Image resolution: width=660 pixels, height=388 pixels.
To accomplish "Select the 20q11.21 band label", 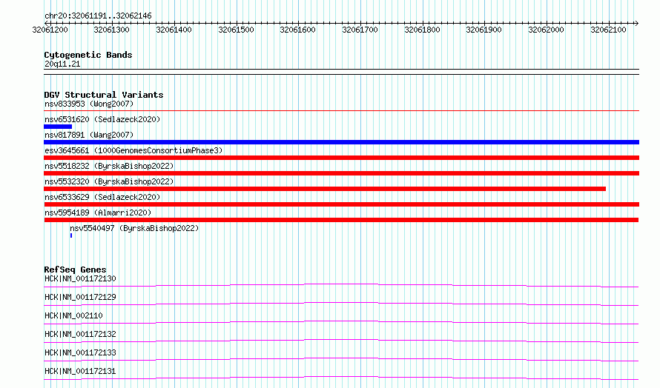I will pos(62,64).
